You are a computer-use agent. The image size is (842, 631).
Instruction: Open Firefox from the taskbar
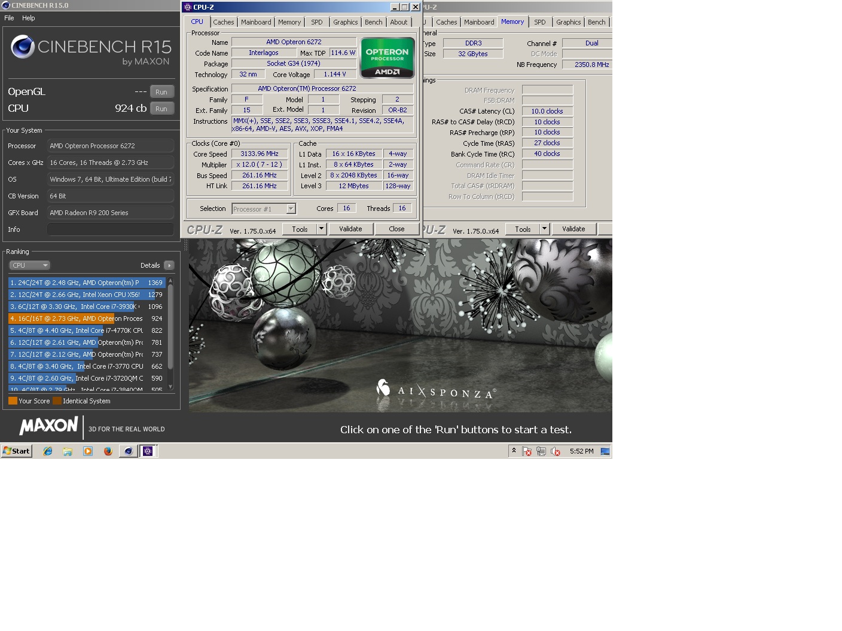108,451
